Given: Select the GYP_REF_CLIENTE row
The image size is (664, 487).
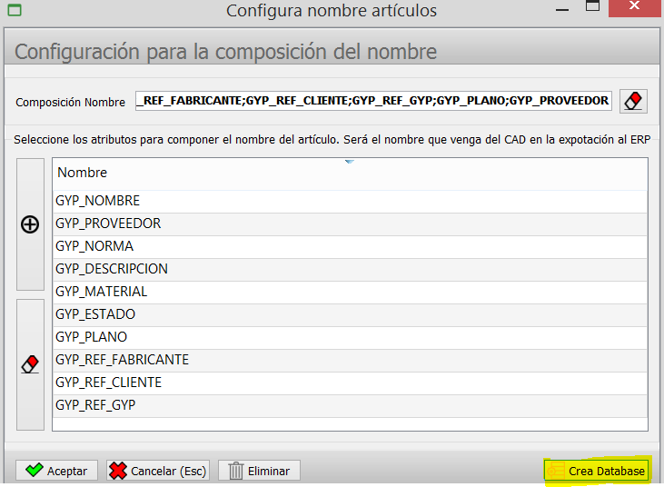Looking at the screenshot, I should pos(350,383).
